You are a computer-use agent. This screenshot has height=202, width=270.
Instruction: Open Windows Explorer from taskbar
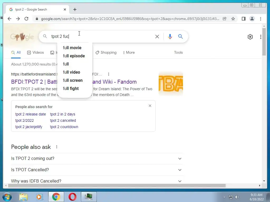point(23,197)
